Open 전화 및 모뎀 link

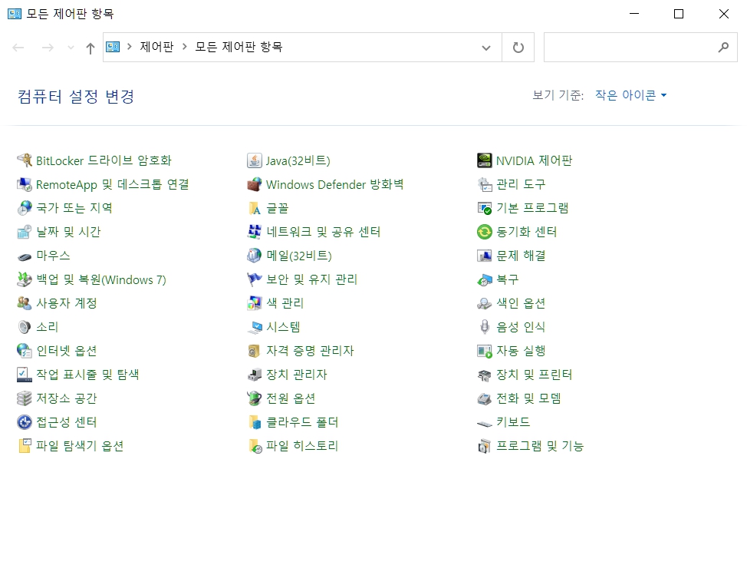point(528,398)
